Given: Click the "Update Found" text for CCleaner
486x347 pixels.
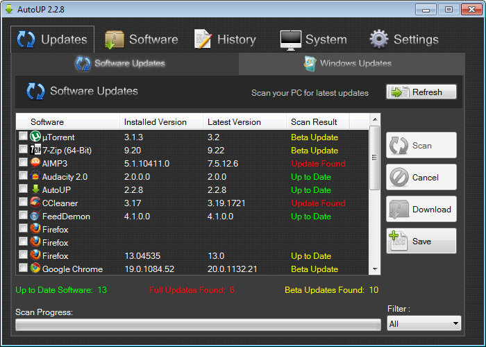Looking at the screenshot, I should (x=318, y=203).
